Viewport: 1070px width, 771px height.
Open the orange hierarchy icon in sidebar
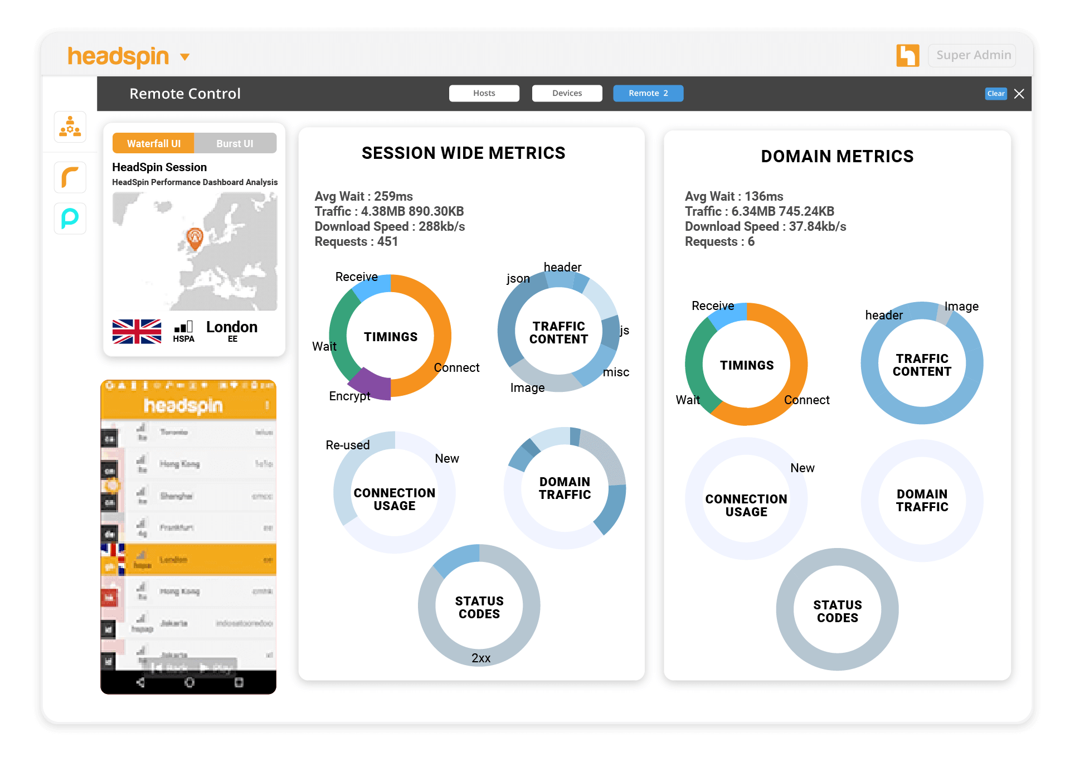point(70,127)
